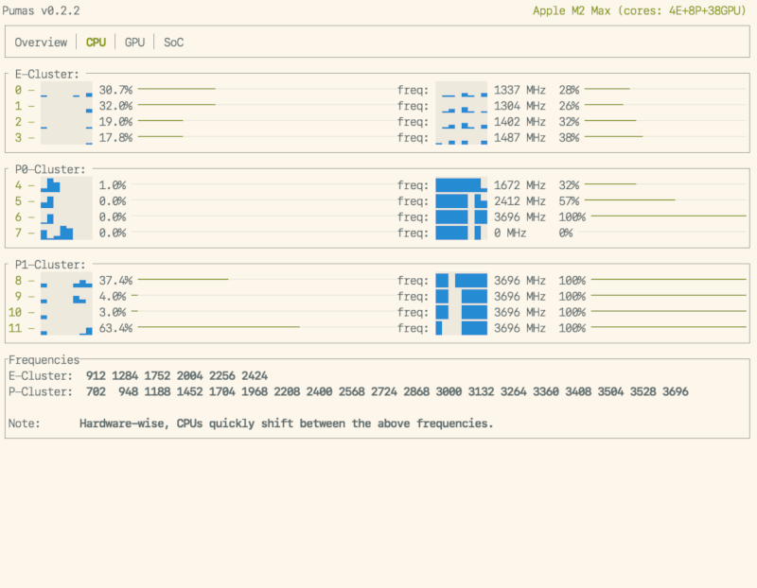Click the Pumas v0.2.2 title
757x588 pixels.
click(43, 11)
